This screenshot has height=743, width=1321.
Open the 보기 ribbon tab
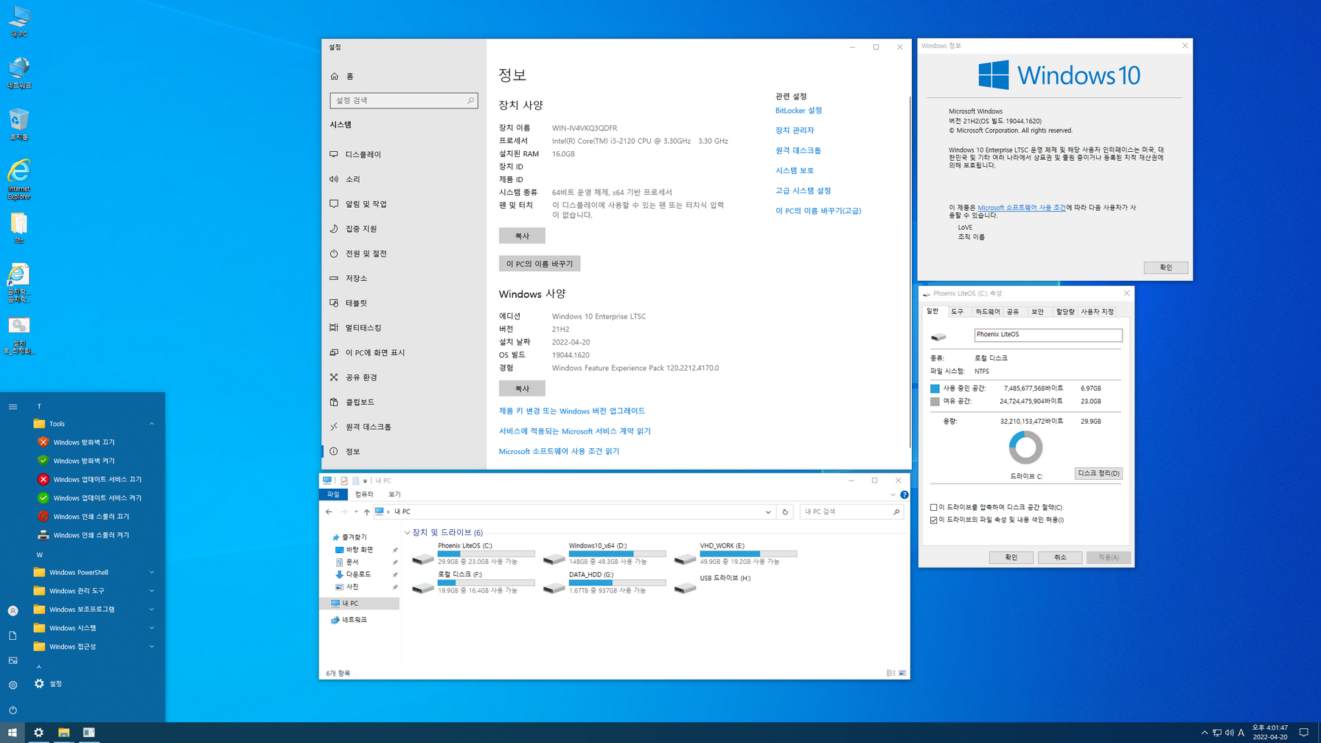click(x=395, y=495)
